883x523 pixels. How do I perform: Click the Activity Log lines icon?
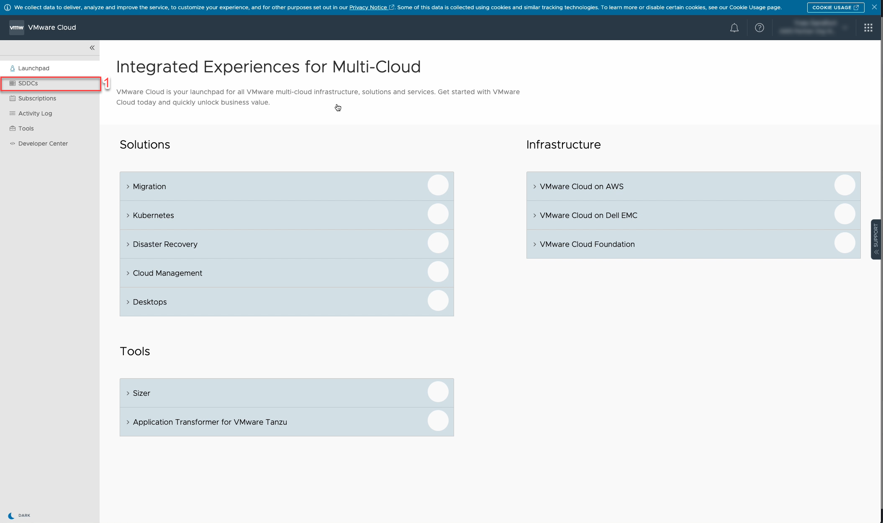(x=13, y=113)
